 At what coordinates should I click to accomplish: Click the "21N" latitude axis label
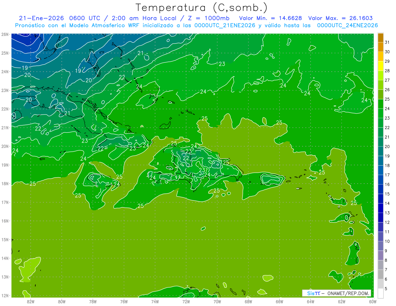pos(5,128)
